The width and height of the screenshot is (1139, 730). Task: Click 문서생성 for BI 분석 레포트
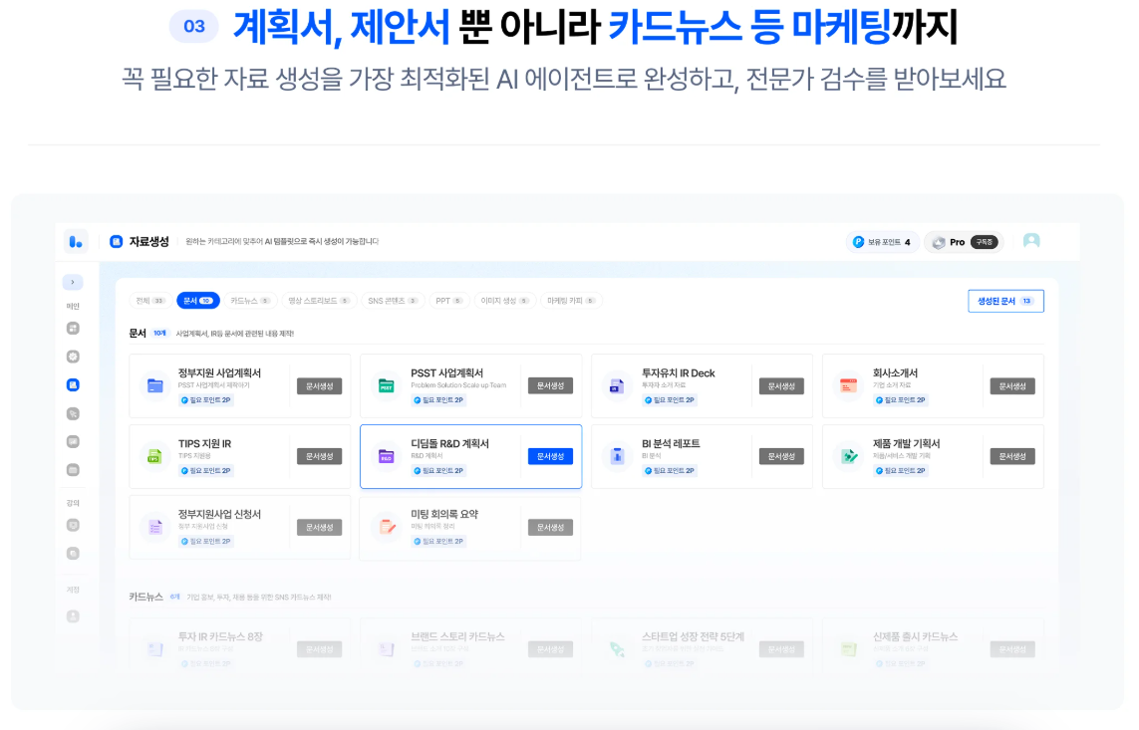781,456
